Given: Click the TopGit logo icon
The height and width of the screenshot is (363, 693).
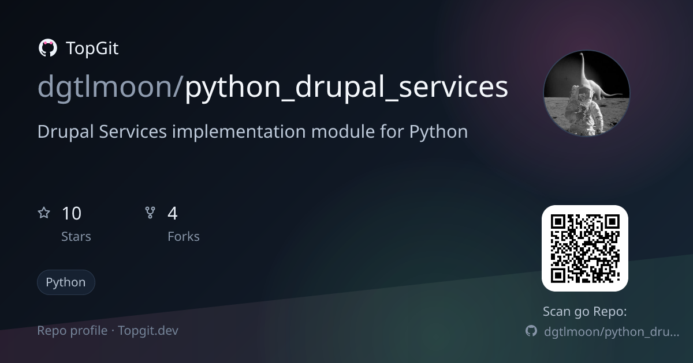Looking at the screenshot, I should pyautogui.click(x=47, y=48).
